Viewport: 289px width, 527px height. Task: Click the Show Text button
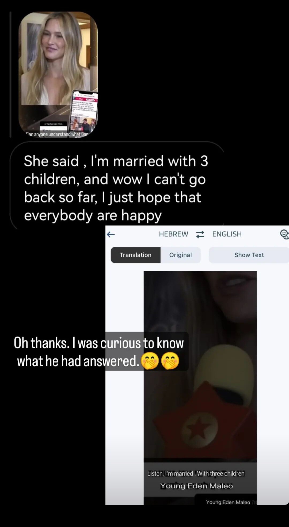point(249,255)
